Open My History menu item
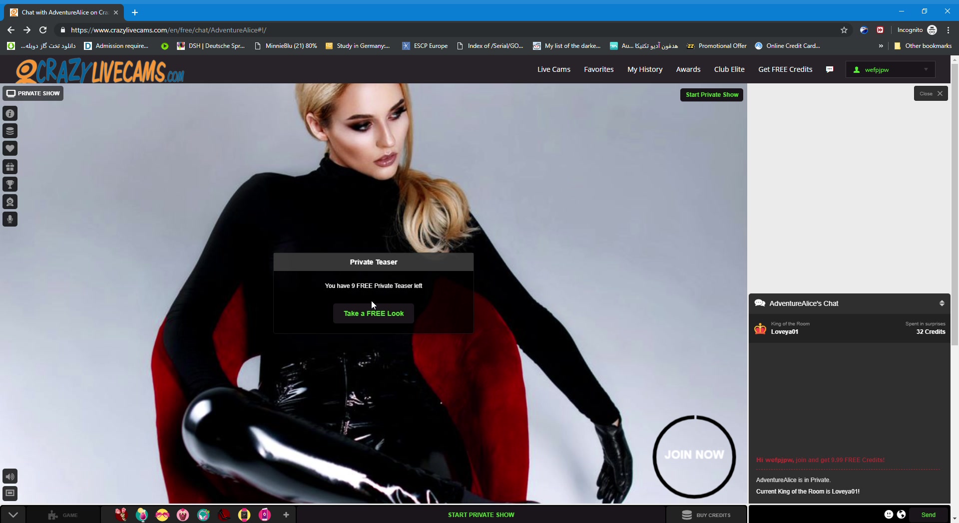Image resolution: width=959 pixels, height=523 pixels. point(644,69)
